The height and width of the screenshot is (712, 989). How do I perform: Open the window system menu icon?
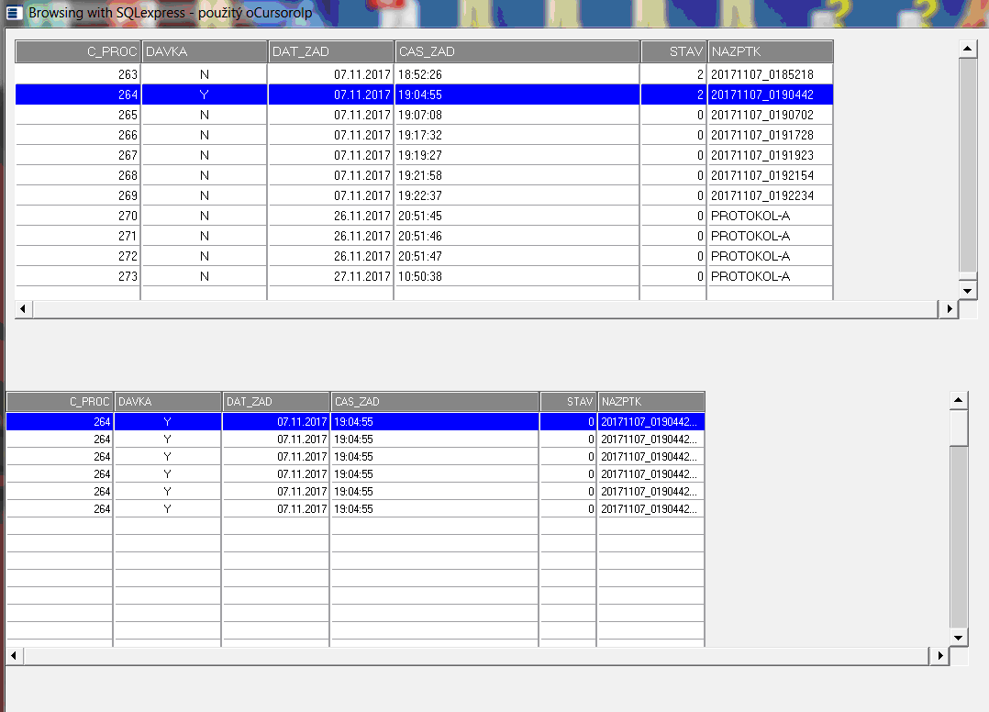13,13
